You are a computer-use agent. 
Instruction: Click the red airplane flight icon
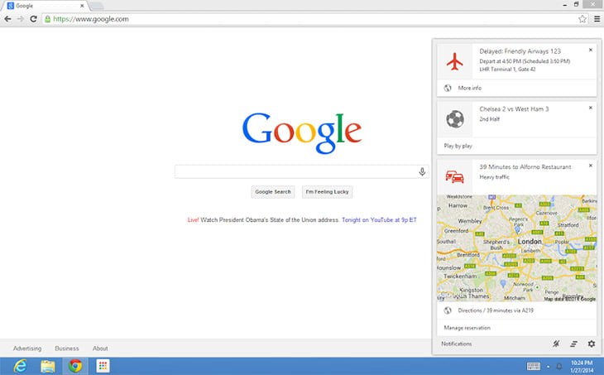[454, 61]
